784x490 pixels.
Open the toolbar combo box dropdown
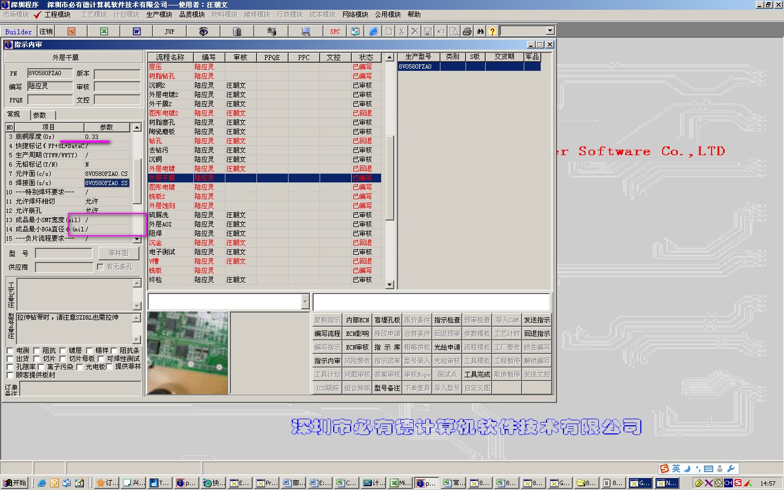tap(550, 31)
